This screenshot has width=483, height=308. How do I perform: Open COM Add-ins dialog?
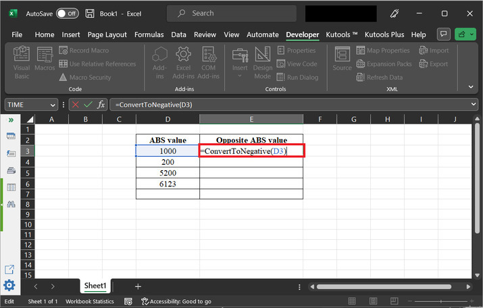pyautogui.click(x=209, y=63)
